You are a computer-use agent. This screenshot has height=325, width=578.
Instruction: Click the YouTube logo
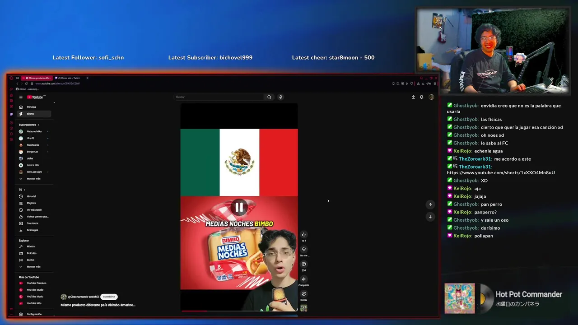click(x=35, y=97)
